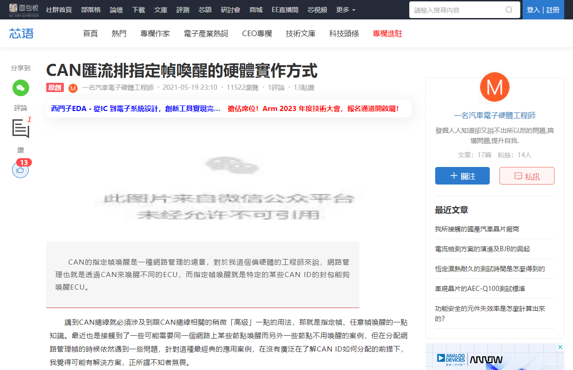
Task: Open article 電流檢測方案的演進及BJB的興起
Action: (482, 249)
